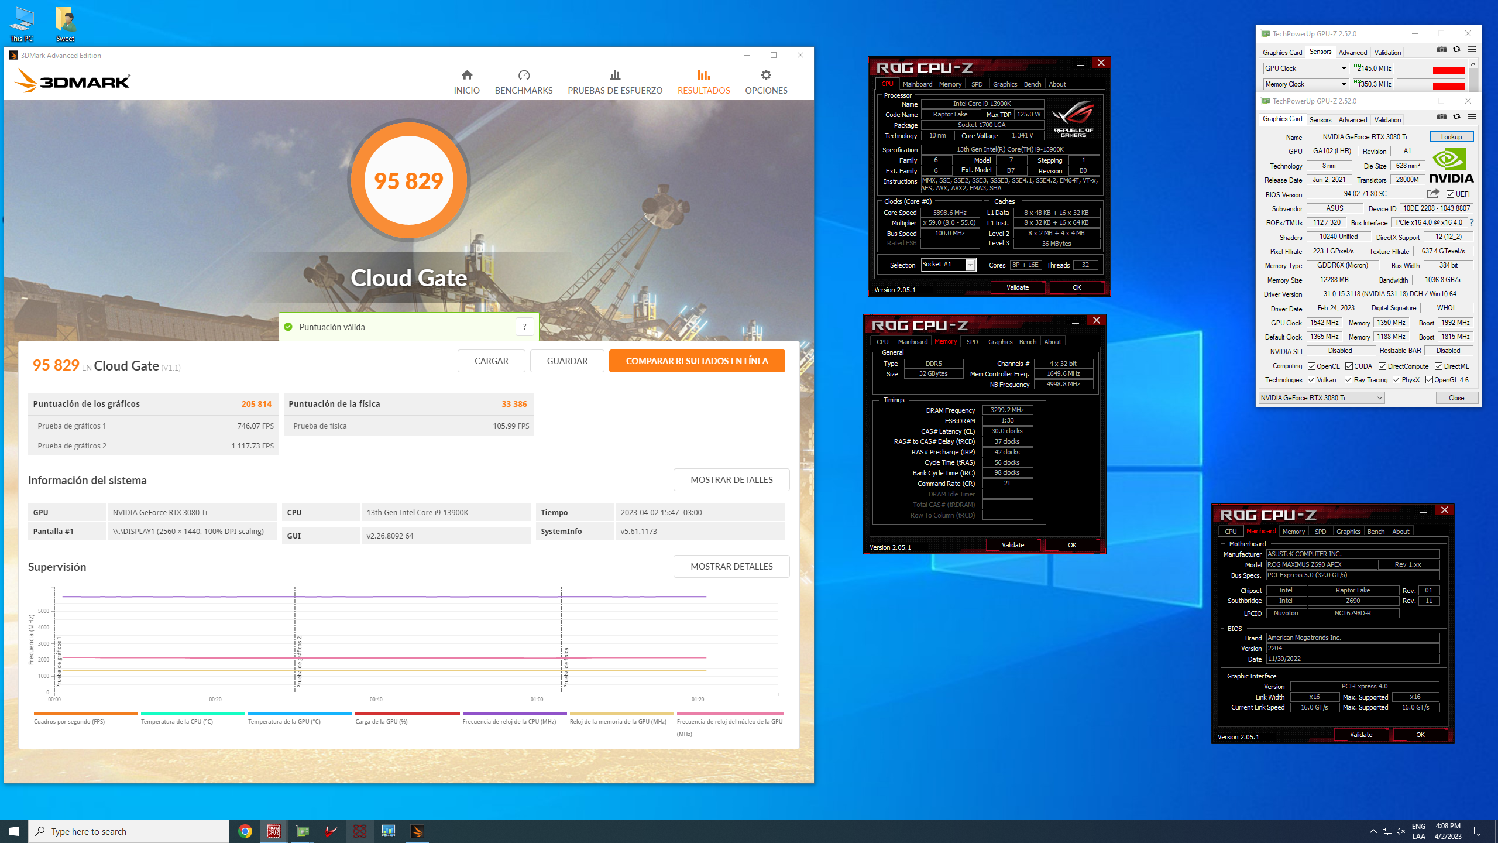1498x843 pixels.
Task: Click Validate in the top CPU-Z window
Action: pyautogui.click(x=1018, y=287)
